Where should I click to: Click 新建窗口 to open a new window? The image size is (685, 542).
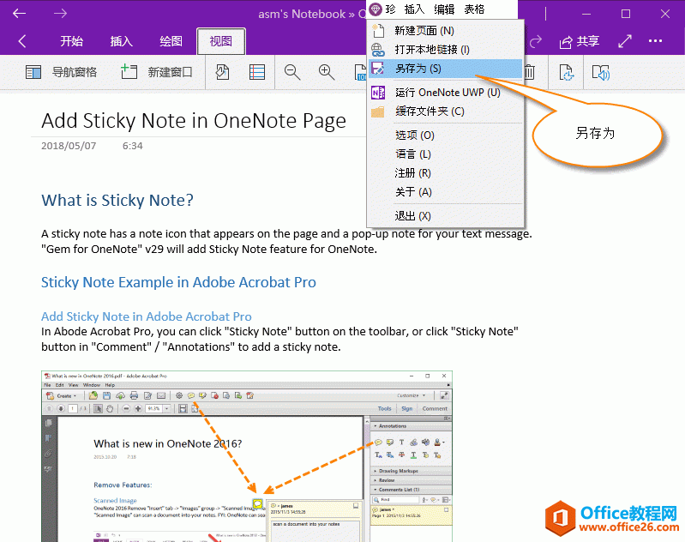tap(156, 72)
